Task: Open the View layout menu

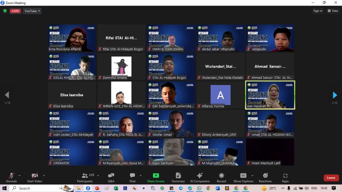Action: (x=333, y=11)
